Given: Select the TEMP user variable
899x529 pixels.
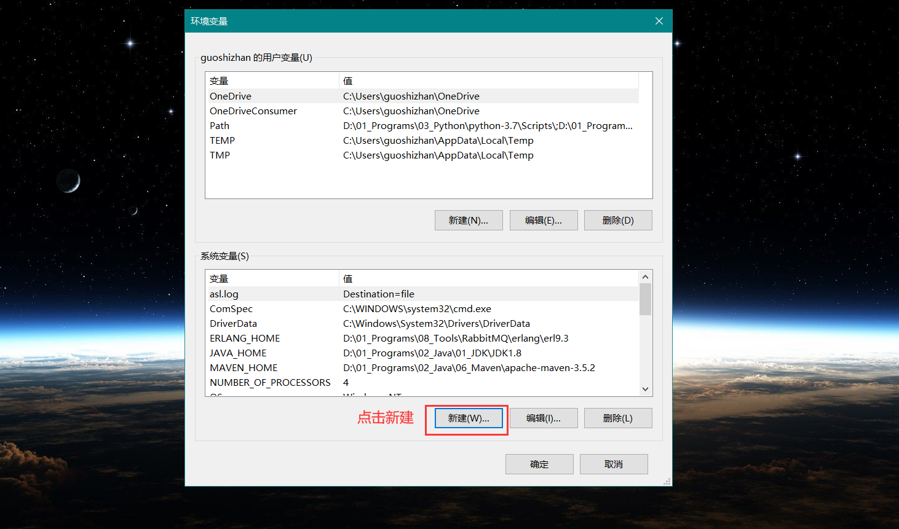Looking at the screenshot, I should 422,141.
